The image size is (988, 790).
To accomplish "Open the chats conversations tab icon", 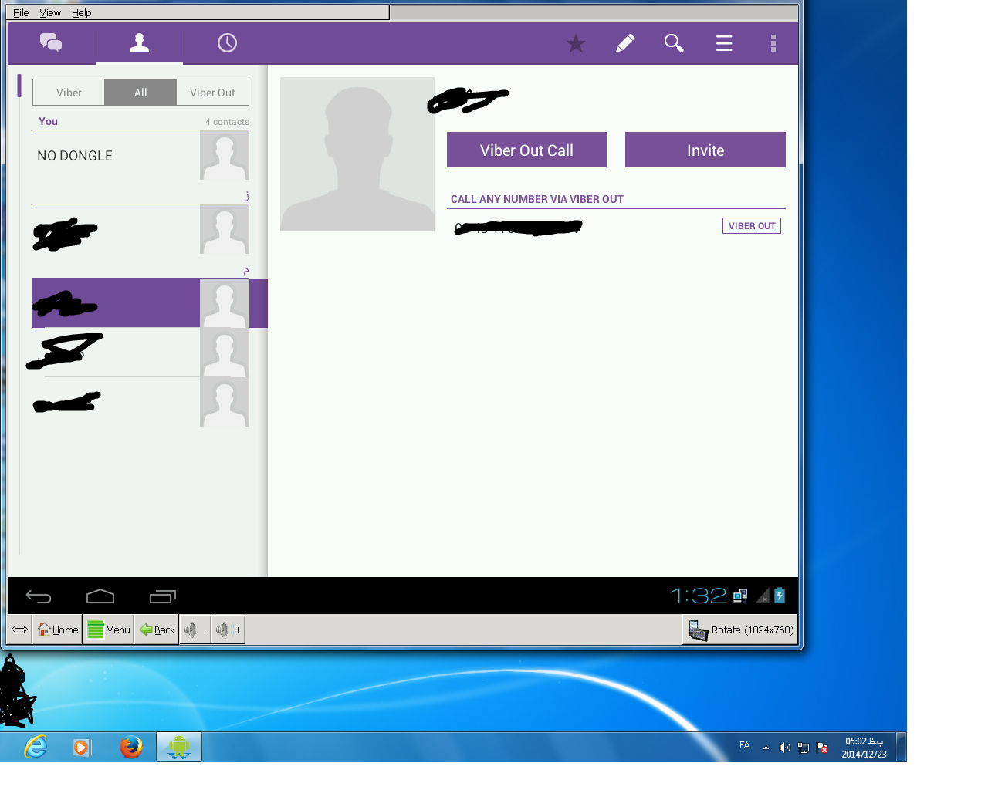I will [51, 43].
